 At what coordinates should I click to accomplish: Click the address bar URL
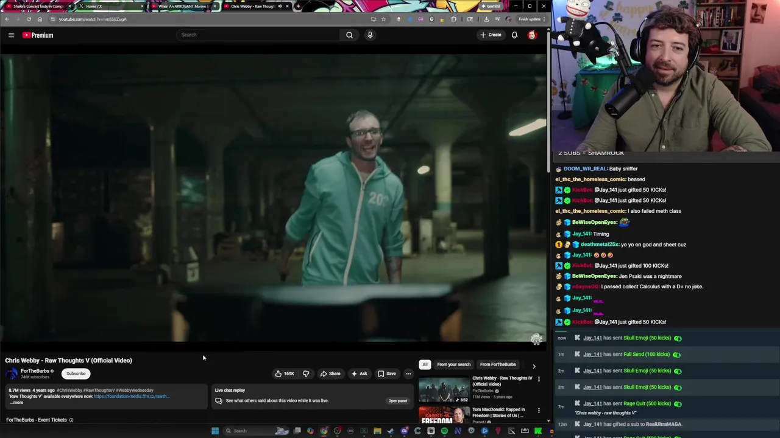pyautogui.click(x=93, y=19)
